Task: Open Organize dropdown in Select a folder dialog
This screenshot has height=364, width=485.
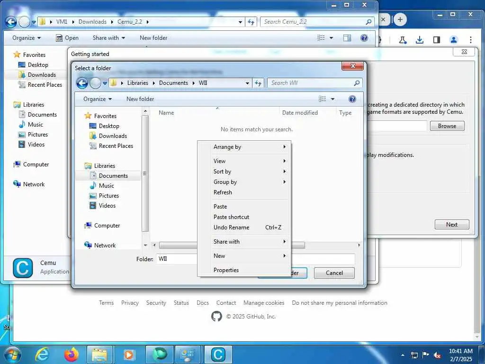Action: (x=98, y=99)
